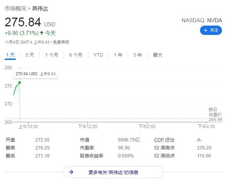Click the 开盘 value 272.05
Image resolution: width=246 pixels, height=185 pixels.
point(42,140)
